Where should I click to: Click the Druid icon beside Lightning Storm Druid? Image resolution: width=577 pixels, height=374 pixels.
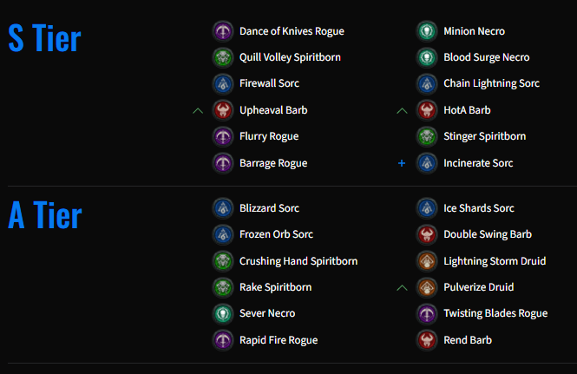pos(427,261)
